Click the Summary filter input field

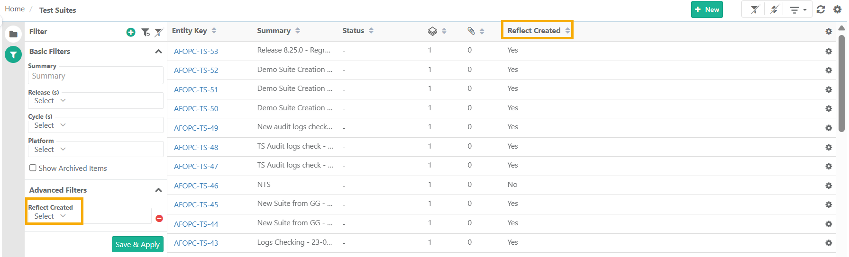click(95, 76)
